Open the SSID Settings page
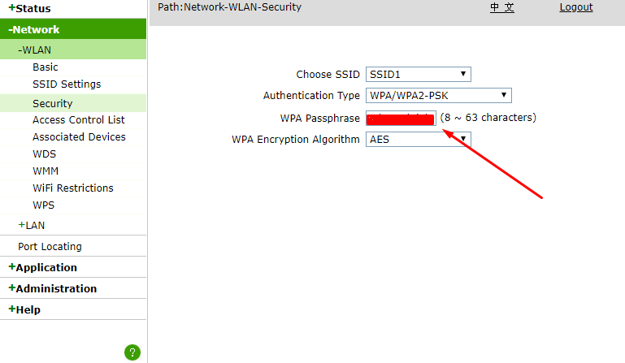The image size is (625, 363). coord(67,84)
